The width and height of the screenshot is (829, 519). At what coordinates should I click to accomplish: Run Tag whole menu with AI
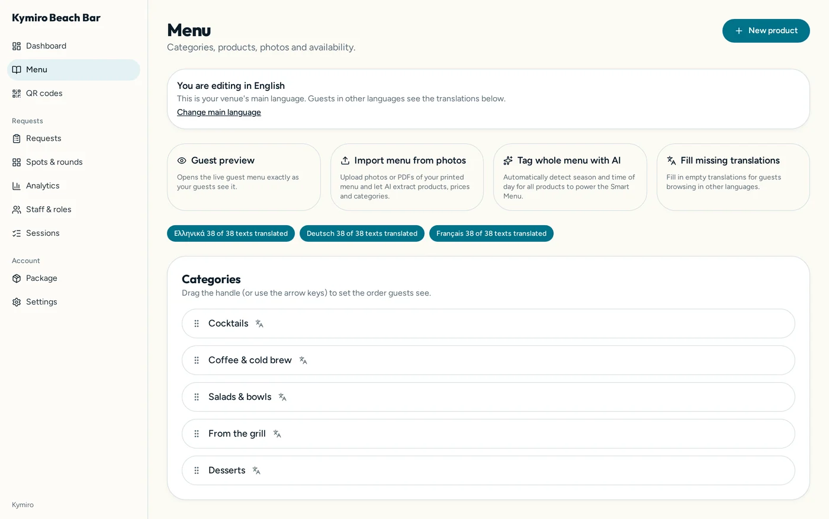(x=570, y=177)
